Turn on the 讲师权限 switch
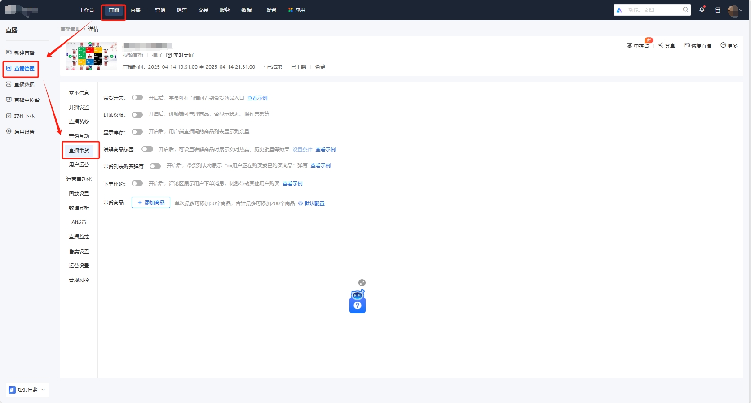 point(137,115)
